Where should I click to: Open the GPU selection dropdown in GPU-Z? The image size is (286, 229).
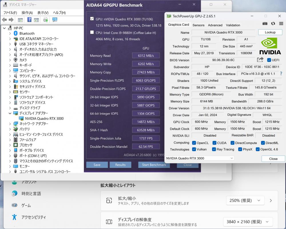[x=200, y=158]
